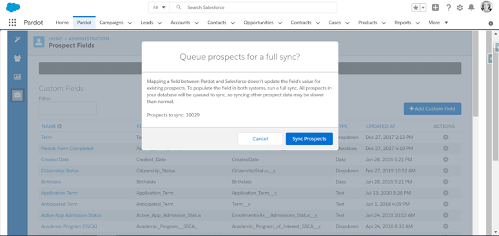Click the Sync Prospects button
This screenshot has width=499, height=236.
[309, 139]
